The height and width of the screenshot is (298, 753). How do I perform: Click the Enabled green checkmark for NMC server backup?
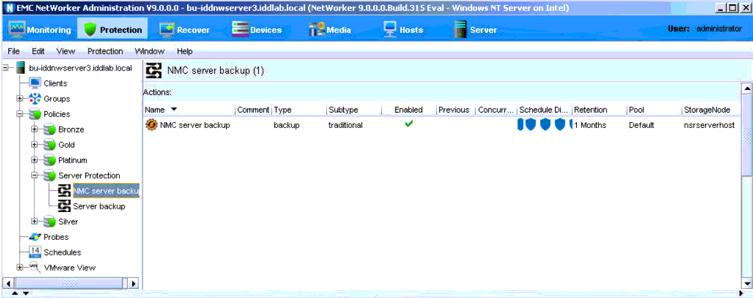tap(409, 124)
